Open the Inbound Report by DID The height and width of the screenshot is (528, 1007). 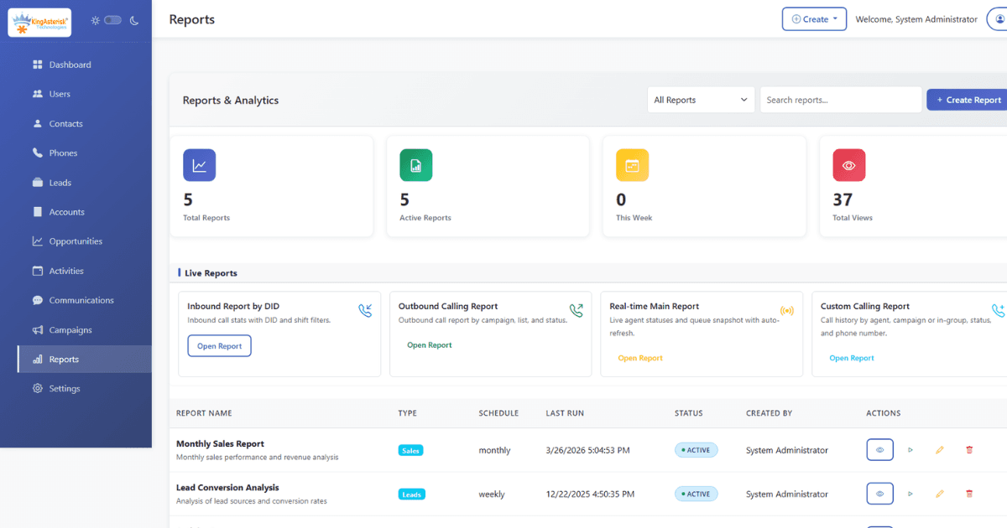(x=219, y=346)
